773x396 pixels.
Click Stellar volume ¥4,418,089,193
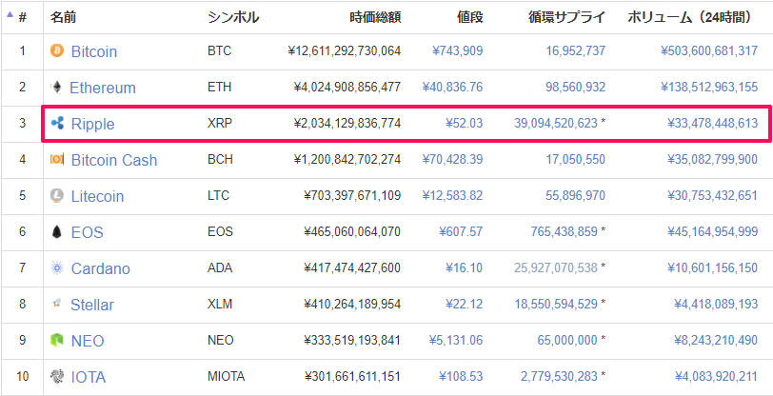point(716,304)
